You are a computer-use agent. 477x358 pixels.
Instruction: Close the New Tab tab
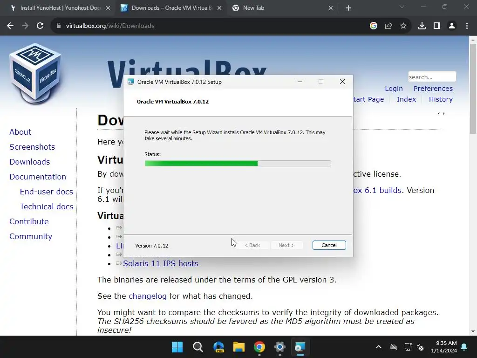click(331, 8)
